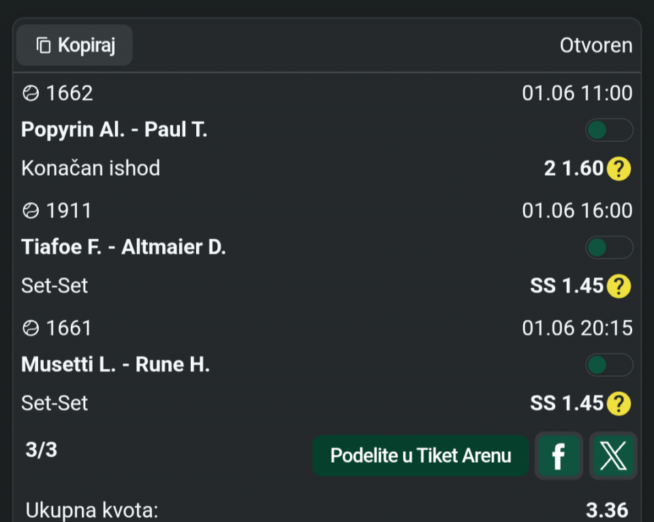Image resolution: width=654 pixels, height=522 pixels.
Task: Click tennis ball icon beside 1661
Action: [31, 328]
